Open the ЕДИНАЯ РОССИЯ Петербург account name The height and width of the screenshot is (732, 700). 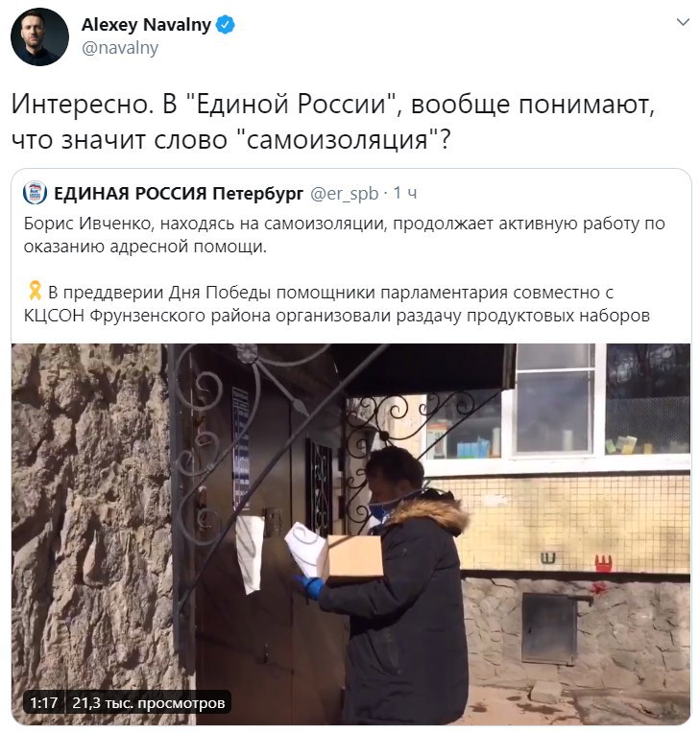[179, 193]
